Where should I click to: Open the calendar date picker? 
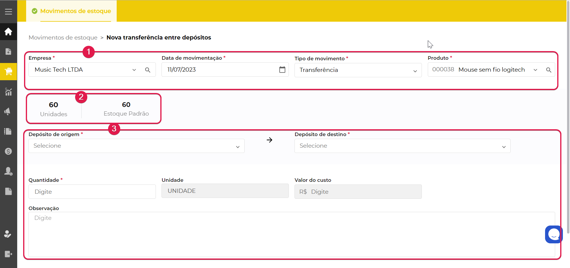click(x=282, y=70)
